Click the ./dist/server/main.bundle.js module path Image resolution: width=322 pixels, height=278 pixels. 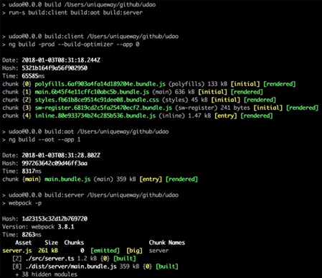tap(71, 267)
